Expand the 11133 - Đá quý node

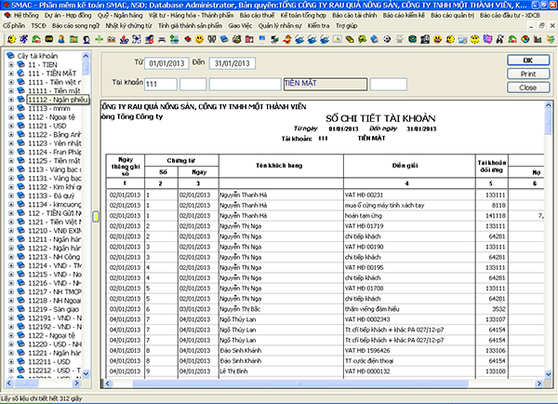point(11,195)
